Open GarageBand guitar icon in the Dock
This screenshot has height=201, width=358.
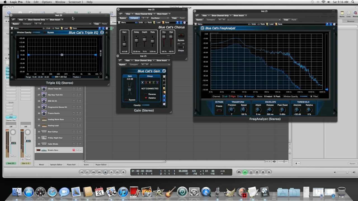pos(170,192)
